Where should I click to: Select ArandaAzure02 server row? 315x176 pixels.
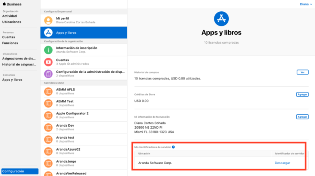click(84, 151)
